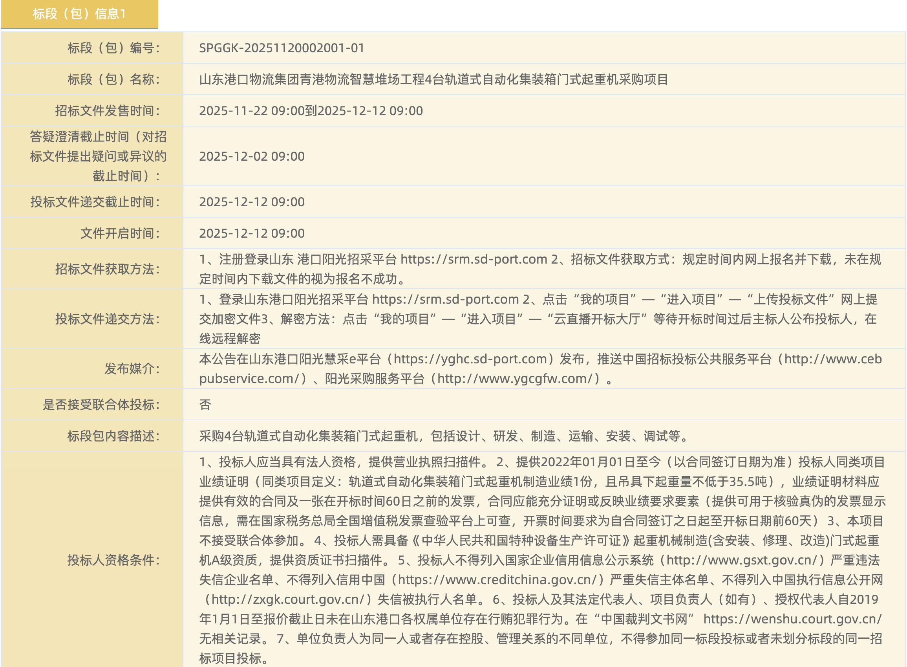This screenshot has width=907, height=667.
Task: Open the www.gsxt.gov.cn link
Action: pyautogui.click(x=744, y=560)
